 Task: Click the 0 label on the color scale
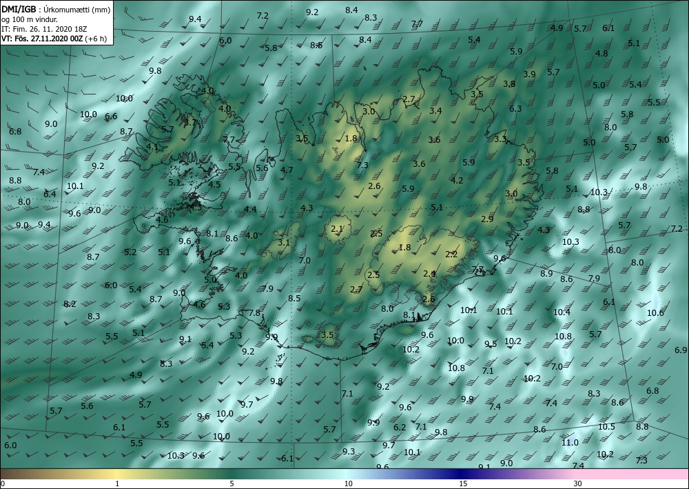(3, 483)
